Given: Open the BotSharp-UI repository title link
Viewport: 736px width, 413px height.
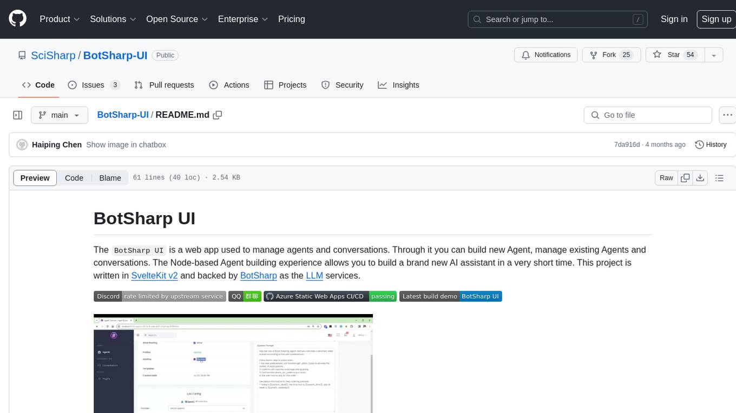Looking at the screenshot, I should coord(115,55).
